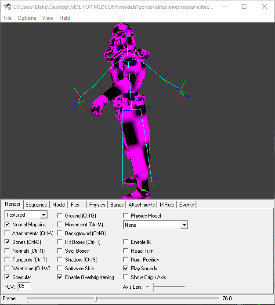Enable Normals (Ctrl-N) checkbox
Screen dimensions: 275x305
tap(7, 251)
